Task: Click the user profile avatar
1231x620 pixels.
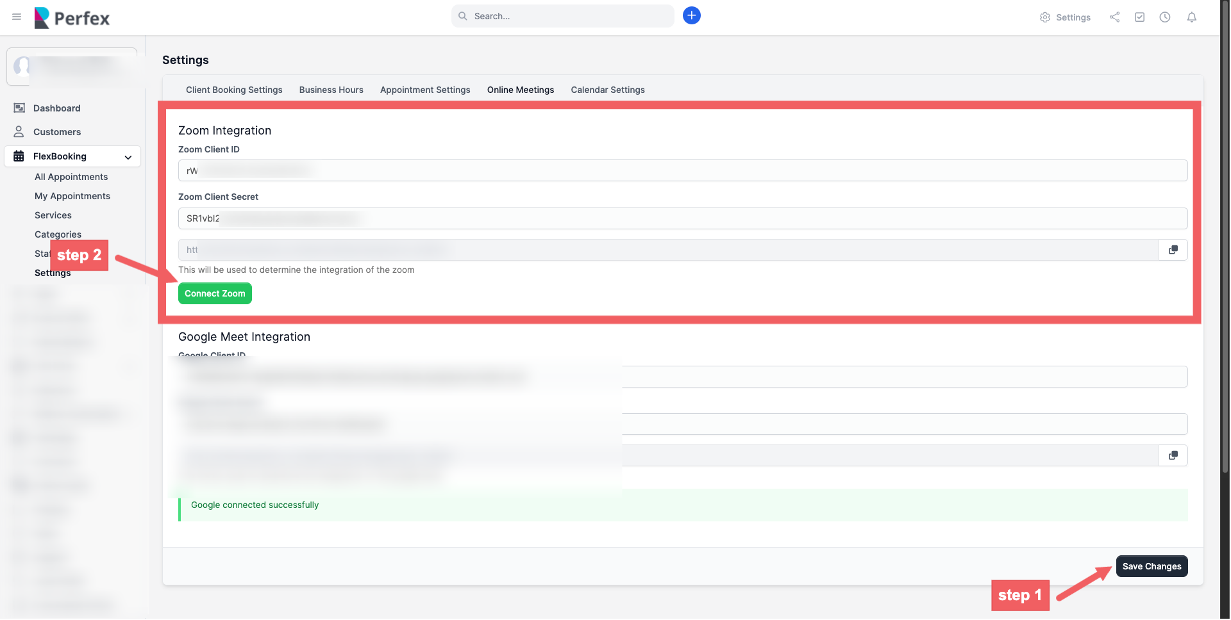Action: click(x=22, y=66)
